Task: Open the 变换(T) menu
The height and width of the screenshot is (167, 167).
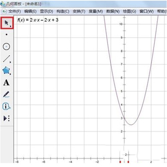Action: click(79, 11)
